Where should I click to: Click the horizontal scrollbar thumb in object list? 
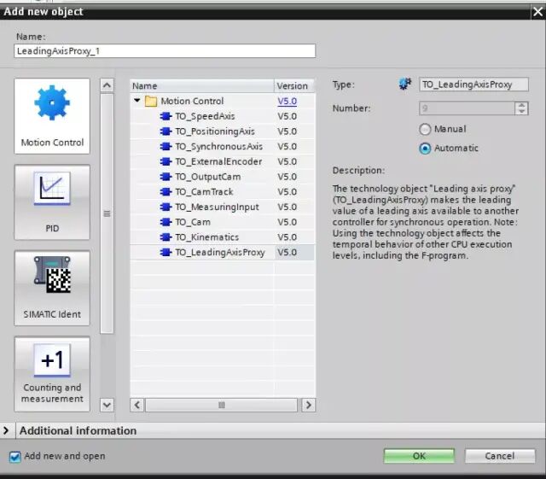(222, 405)
